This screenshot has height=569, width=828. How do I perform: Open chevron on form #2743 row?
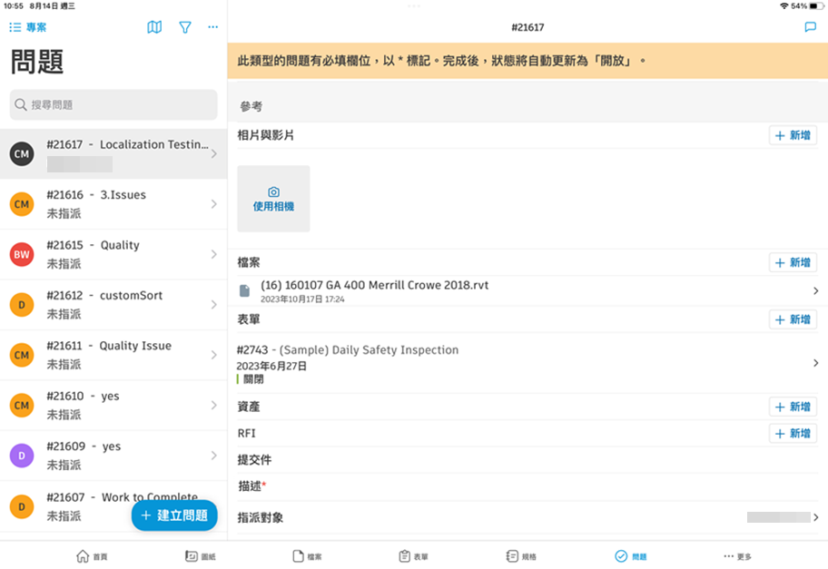tap(816, 363)
